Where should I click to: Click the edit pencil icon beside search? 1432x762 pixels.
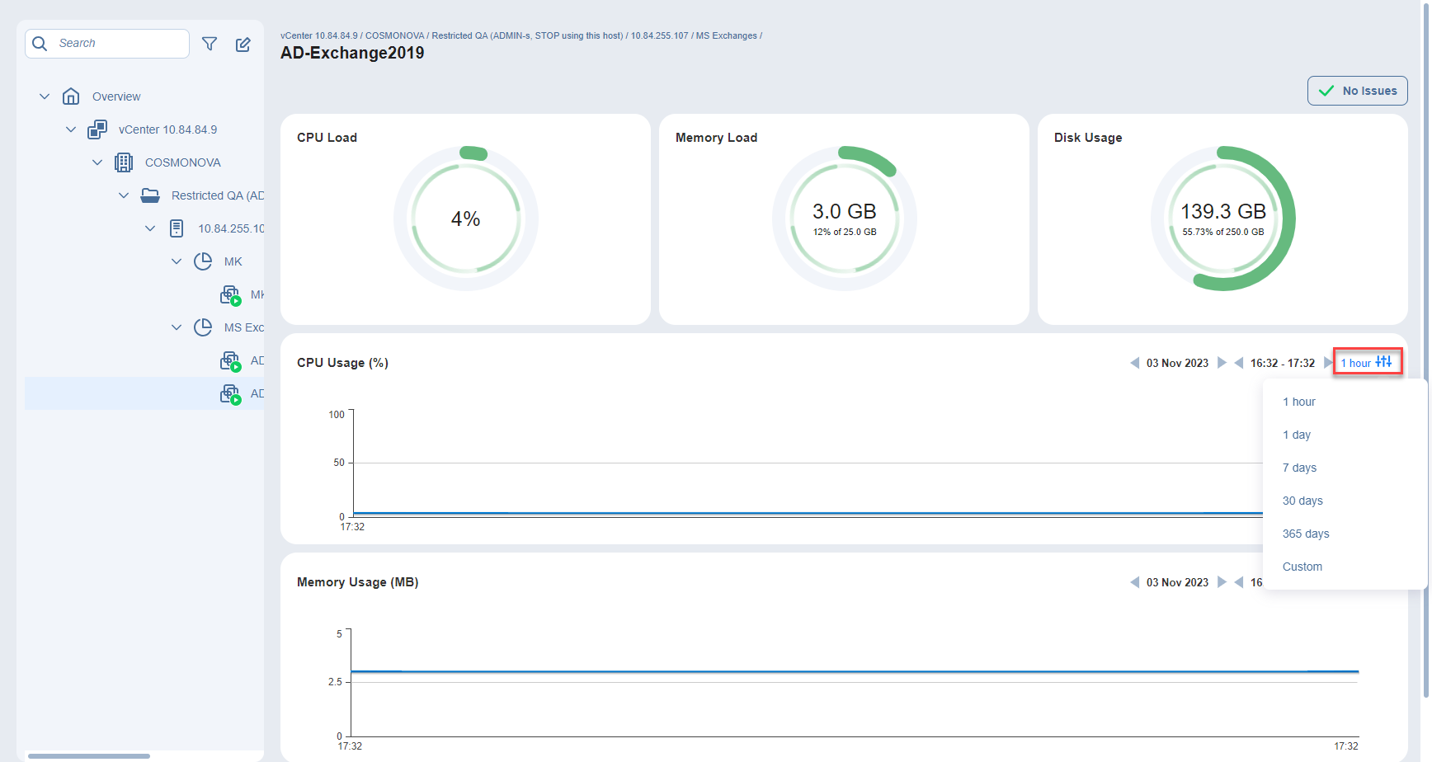[x=243, y=44]
